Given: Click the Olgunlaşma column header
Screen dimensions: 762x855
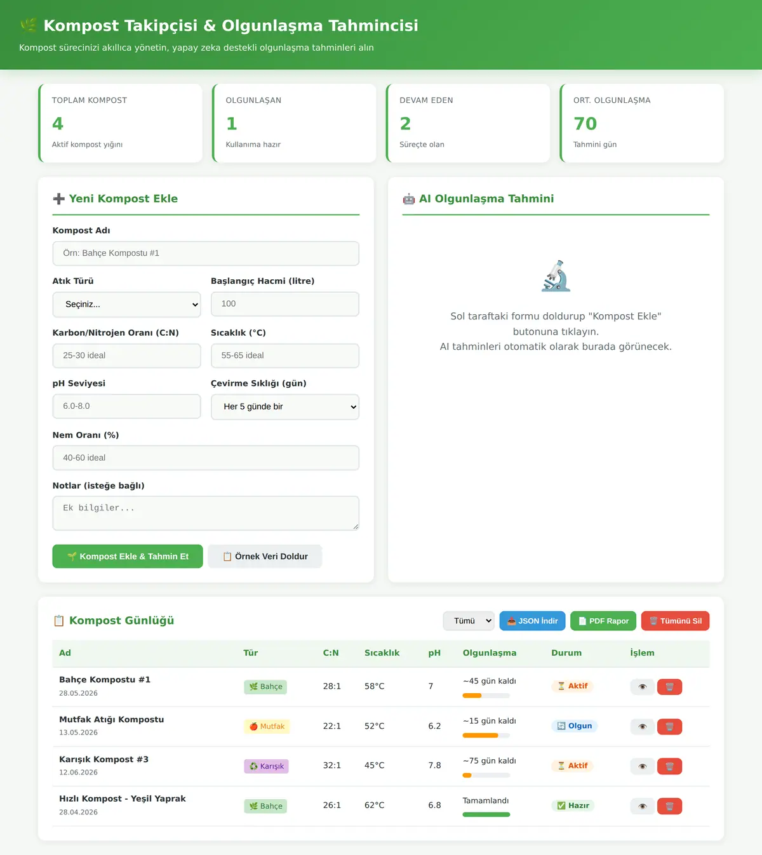Looking at the screenshot, I should pyautogui.click(x=490, y=653).
